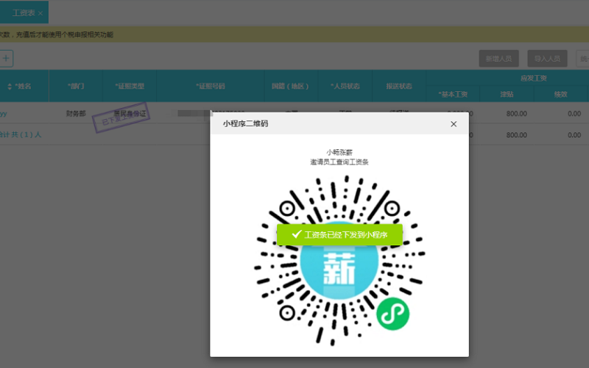
Task: Click the 津贴 800.00 value in first row
Action: click(517, 114)
